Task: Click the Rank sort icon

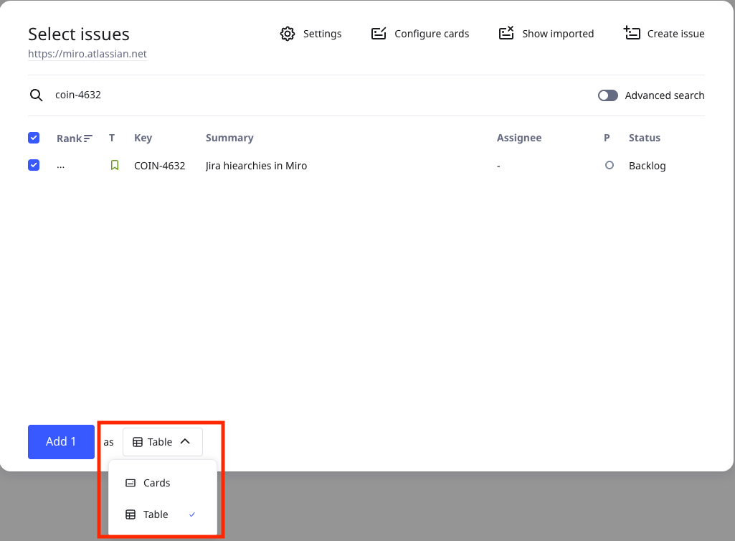Action: click(87, 138)
